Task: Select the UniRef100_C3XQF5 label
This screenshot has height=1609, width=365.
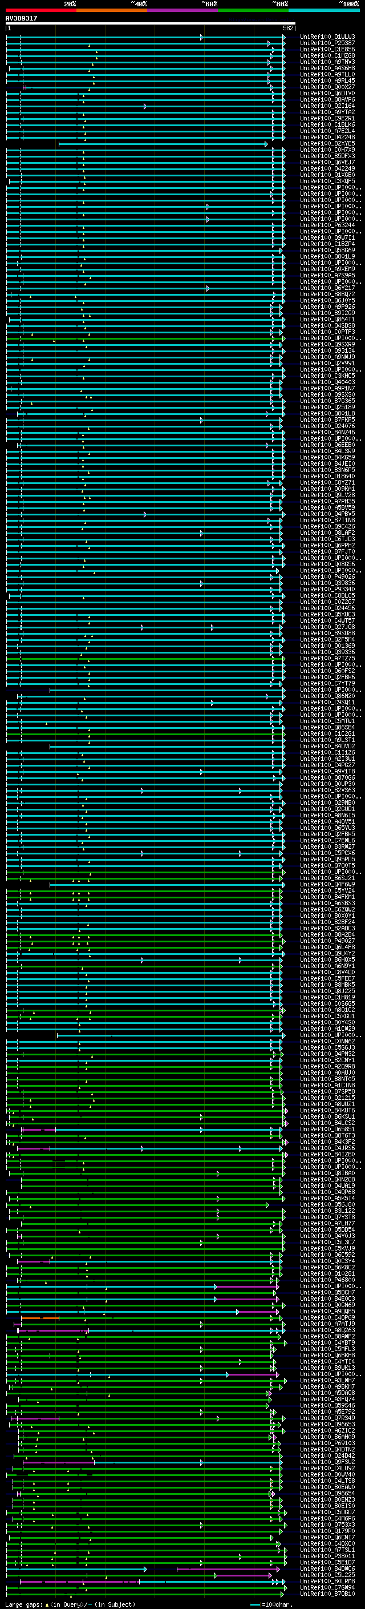Action: 327,181
